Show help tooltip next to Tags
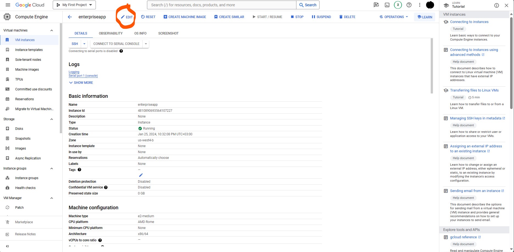The width and height of the screenshot is (514, 252). [x=79, y=170]
